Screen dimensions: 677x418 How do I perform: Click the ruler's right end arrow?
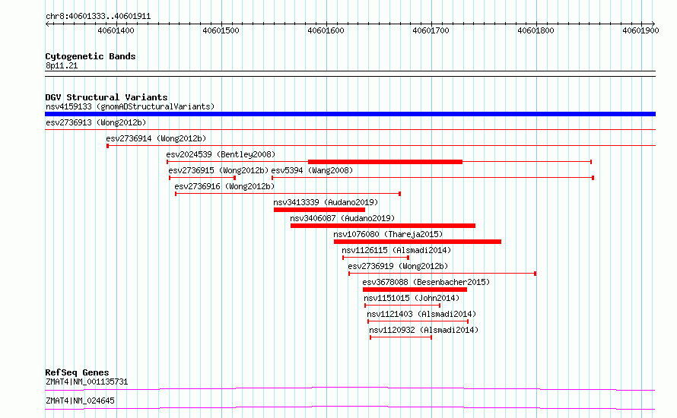(653, 24)
